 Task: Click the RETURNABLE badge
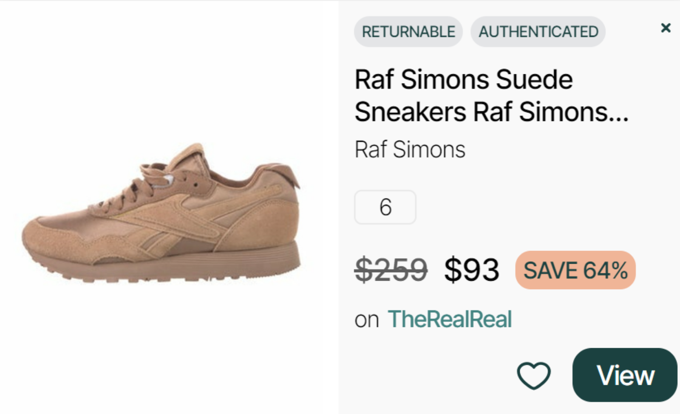(x=408, y=32)
